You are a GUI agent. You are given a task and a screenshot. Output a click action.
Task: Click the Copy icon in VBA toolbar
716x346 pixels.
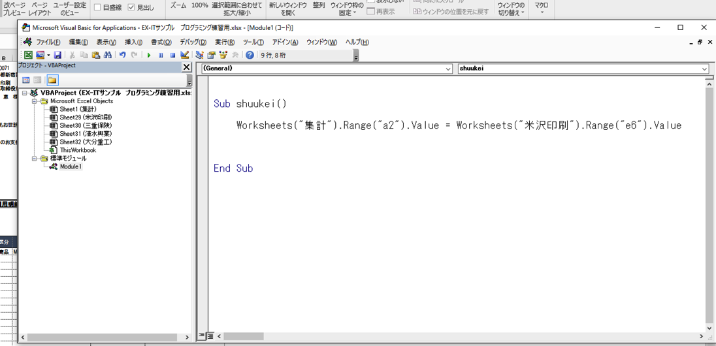point(84,55)
